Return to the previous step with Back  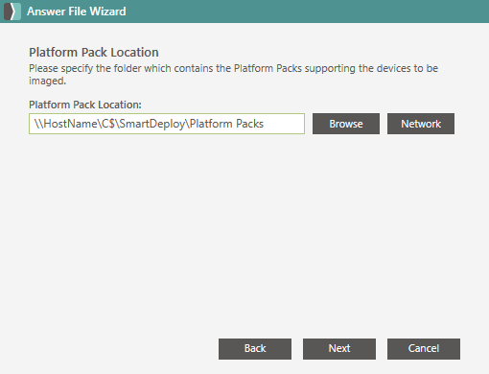(255, 349)
